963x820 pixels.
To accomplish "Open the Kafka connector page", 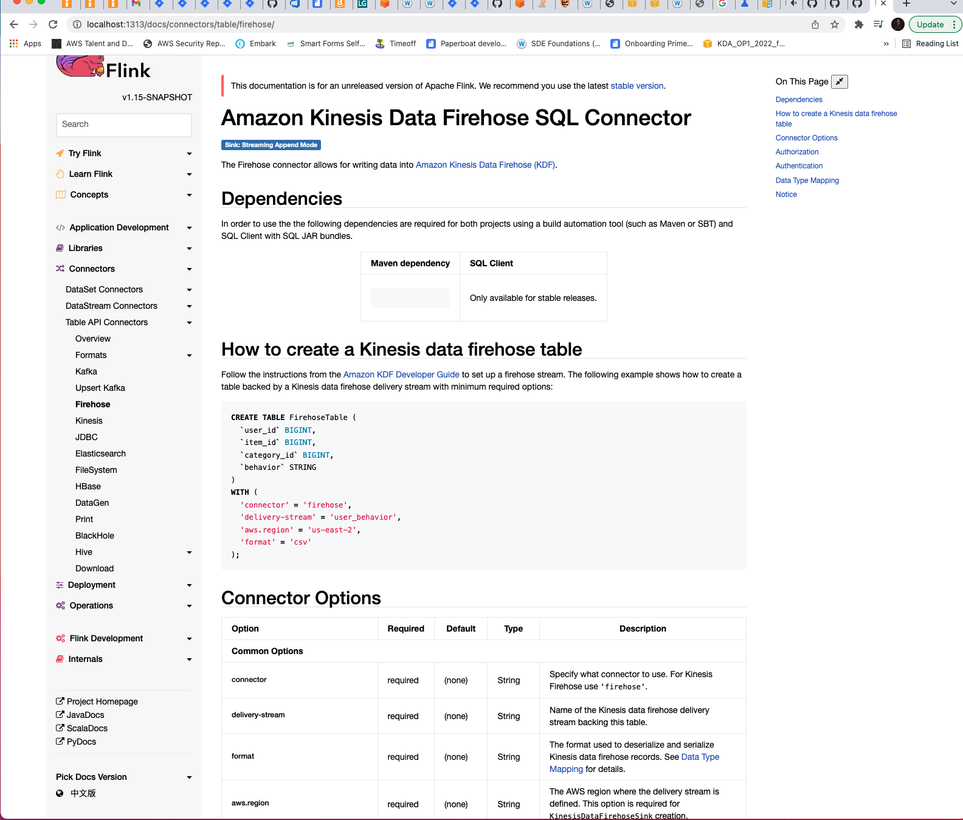I will pos(86,371).
